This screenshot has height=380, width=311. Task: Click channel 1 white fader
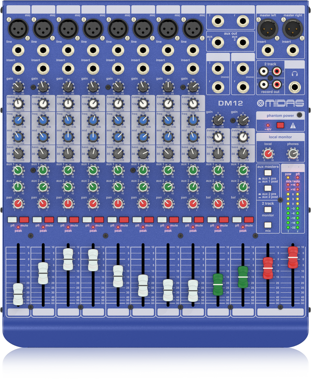pyautogui.click(x=18, y=294)
